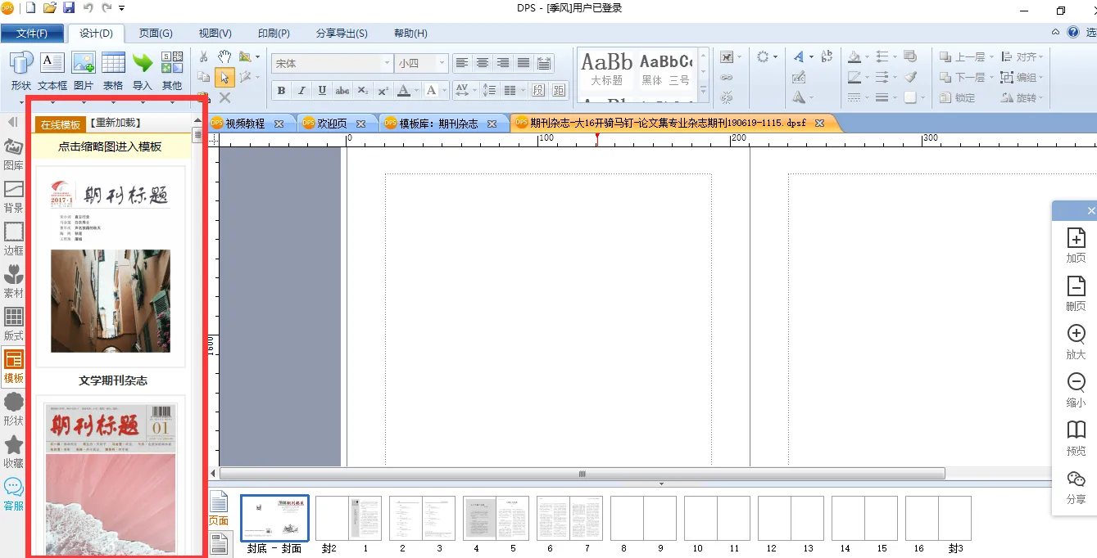Click the 图片 insert picture icon
Image resolution: width=1097 pixels, height=558 pixels.
pos(84,70)
